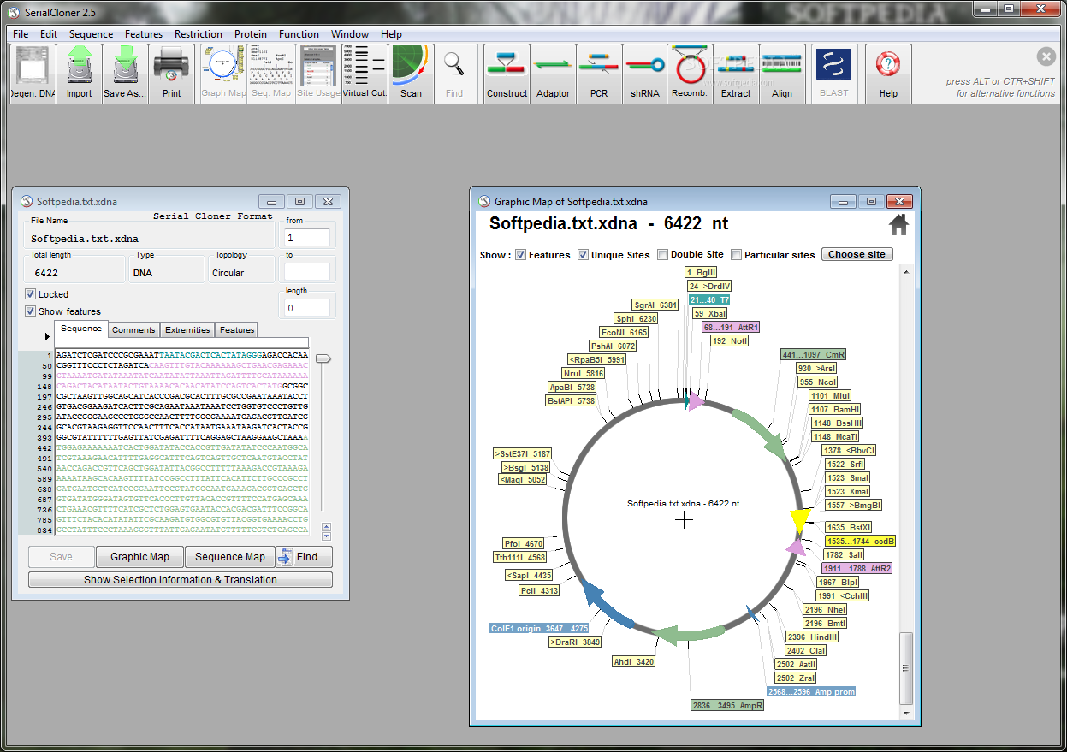
Task: Click the Help lifebuoy icon
Action: [888, 74]
